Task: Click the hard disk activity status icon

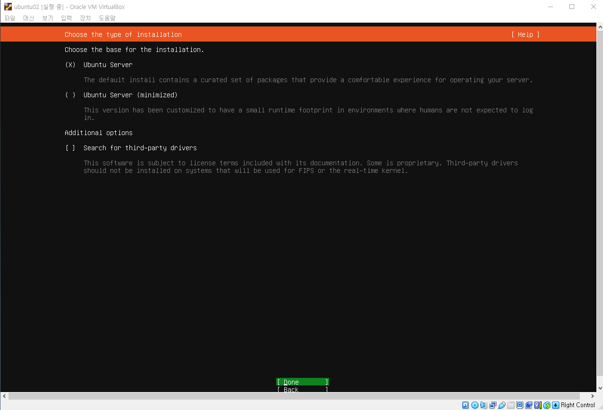Action: (466, 405)
